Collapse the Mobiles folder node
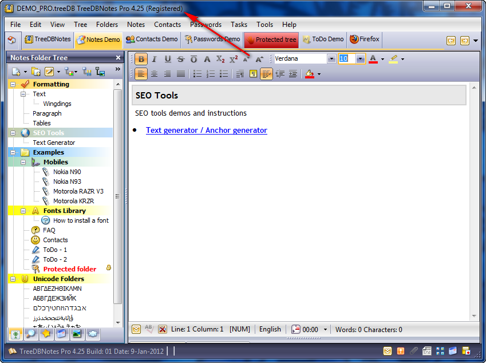This screenshot has height=363, width=486. (23, 162)
